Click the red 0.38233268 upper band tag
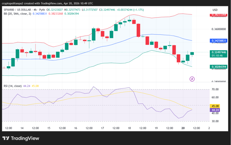Screen dimensions: 231x145 point(219,15)
